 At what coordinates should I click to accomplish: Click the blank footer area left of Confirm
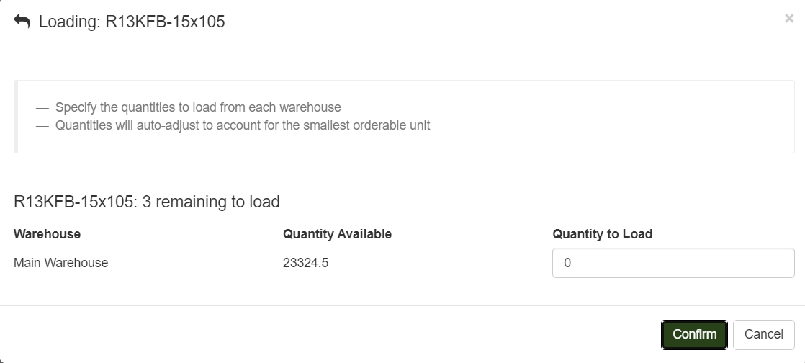[x=324, y=334]
